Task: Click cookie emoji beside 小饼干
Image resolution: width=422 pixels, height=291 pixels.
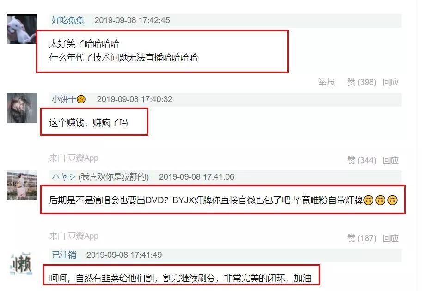Action: pos(81,99)
